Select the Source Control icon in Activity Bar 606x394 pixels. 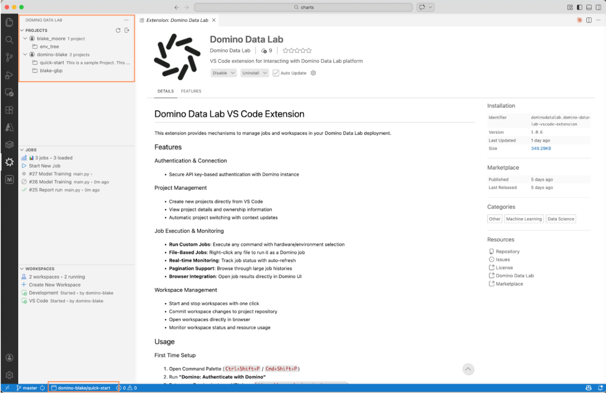tap(9, 57)
